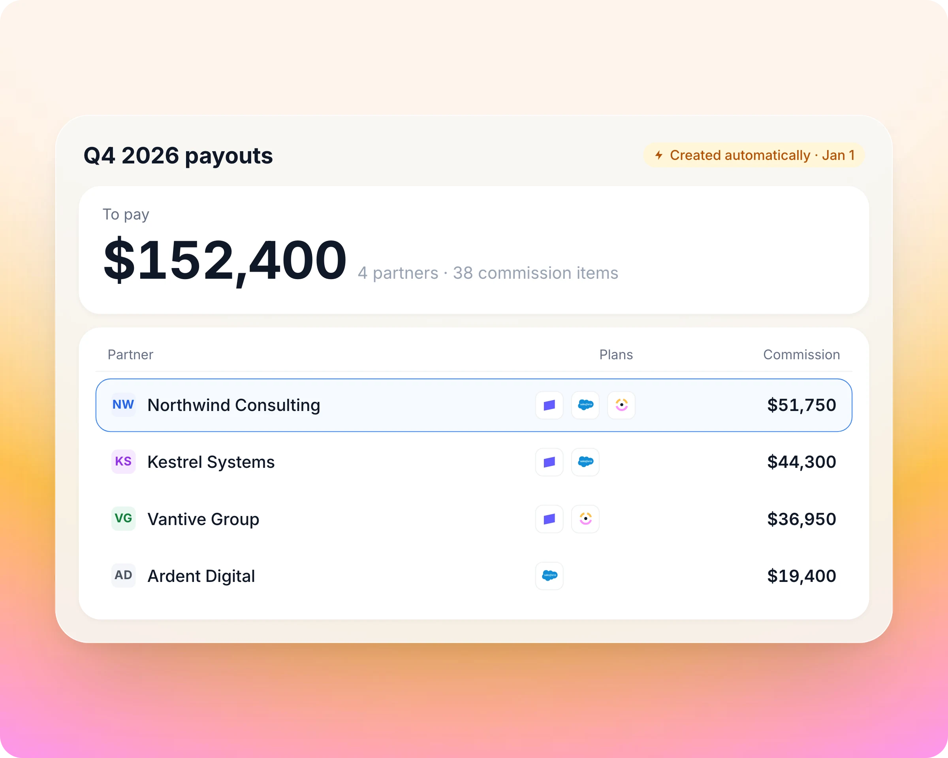Viewport: 948px width, 758px height.
Task: Click the AD avatar badge
Action: point(123,575)
